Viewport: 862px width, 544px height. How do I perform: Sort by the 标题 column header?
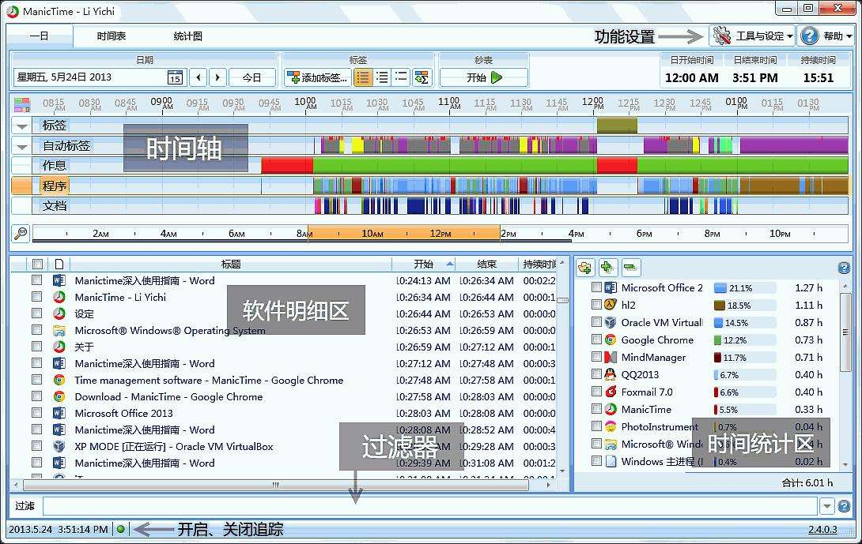click(x=231, y=264)
